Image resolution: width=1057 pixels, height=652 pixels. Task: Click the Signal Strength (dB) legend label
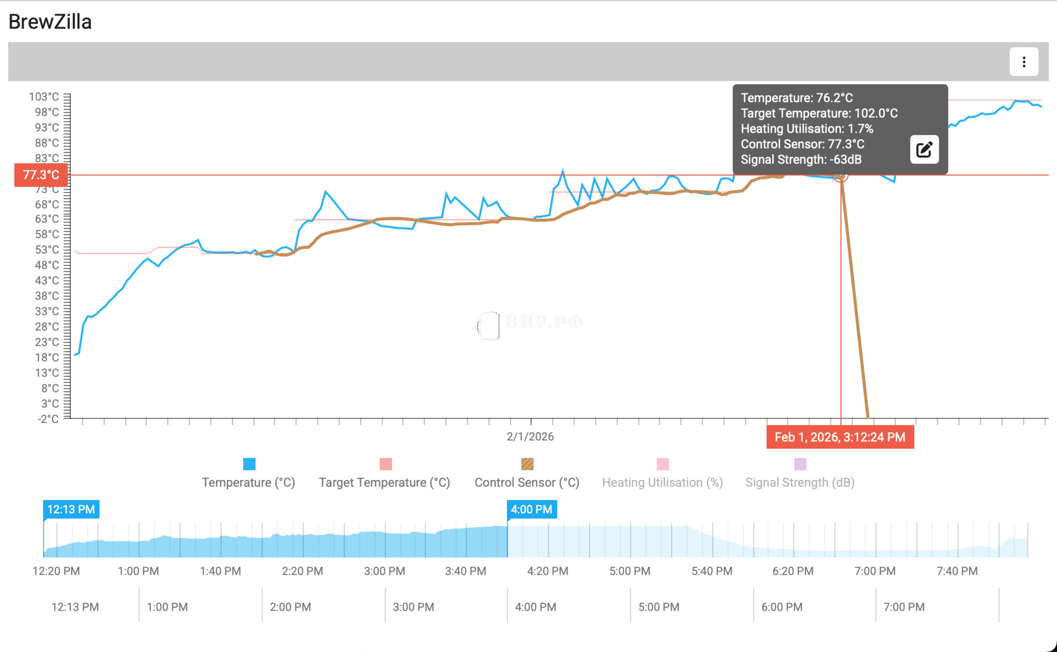point(800,482)
